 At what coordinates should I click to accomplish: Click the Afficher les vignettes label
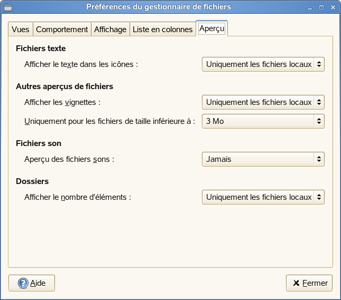[62, 102]
